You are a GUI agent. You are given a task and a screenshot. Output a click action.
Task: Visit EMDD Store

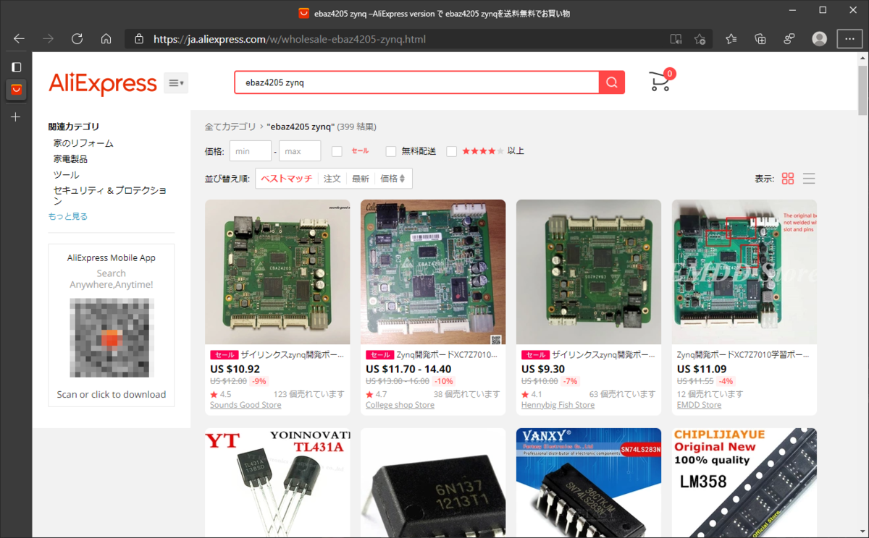[699, 405]
